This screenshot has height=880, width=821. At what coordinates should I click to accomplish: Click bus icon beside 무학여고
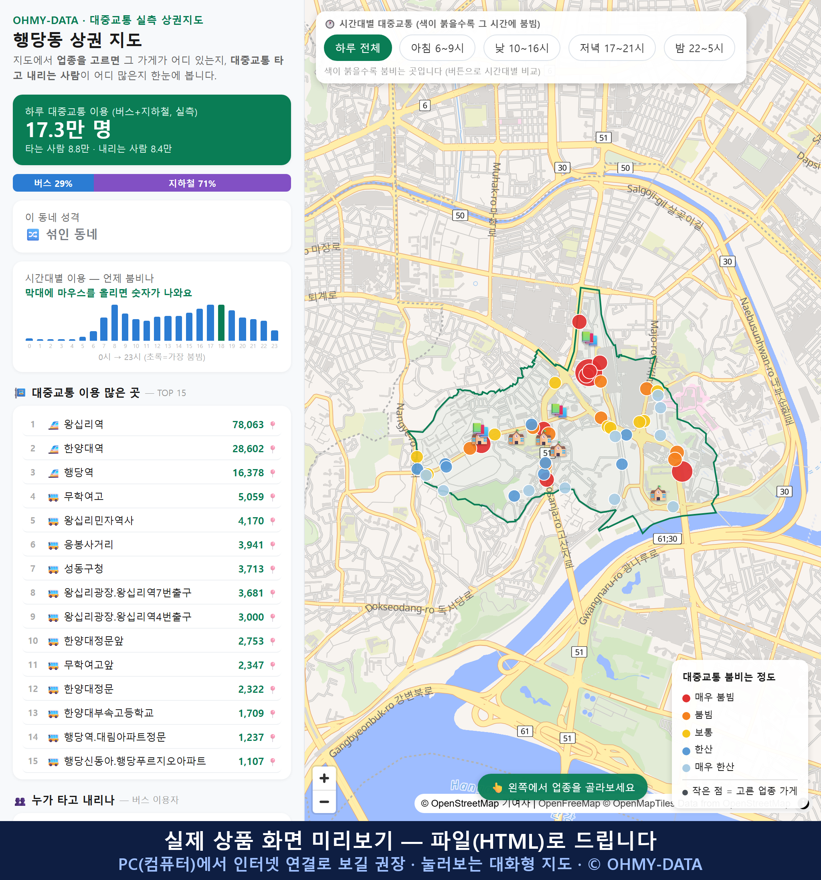click(54, 497)
